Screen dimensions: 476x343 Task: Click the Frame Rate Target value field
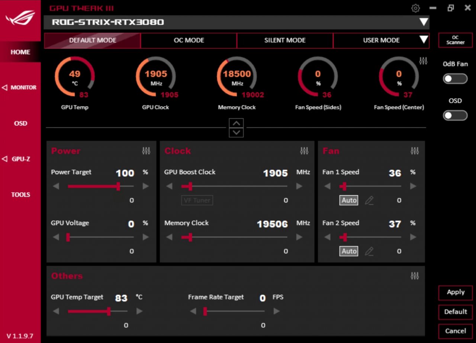pos(263,298)
